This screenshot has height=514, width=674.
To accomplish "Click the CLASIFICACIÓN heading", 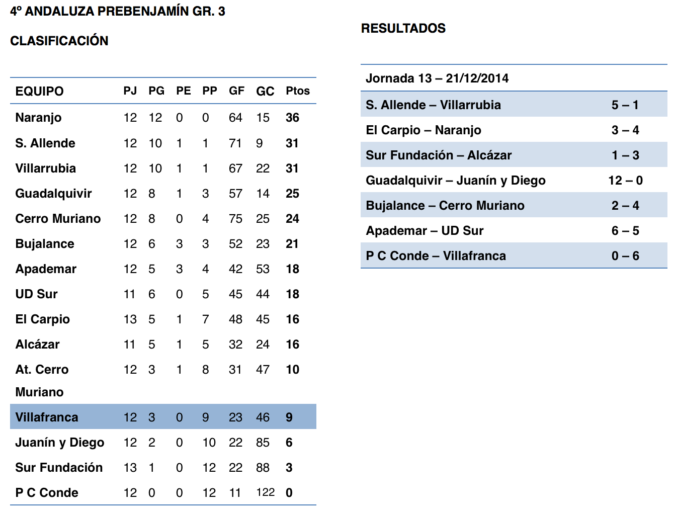I will pos(59,41).
